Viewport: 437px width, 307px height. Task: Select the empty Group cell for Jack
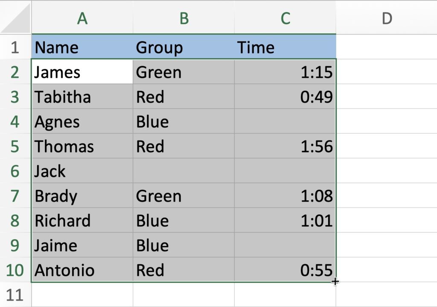pyautogui.click(x=184, y=171)
